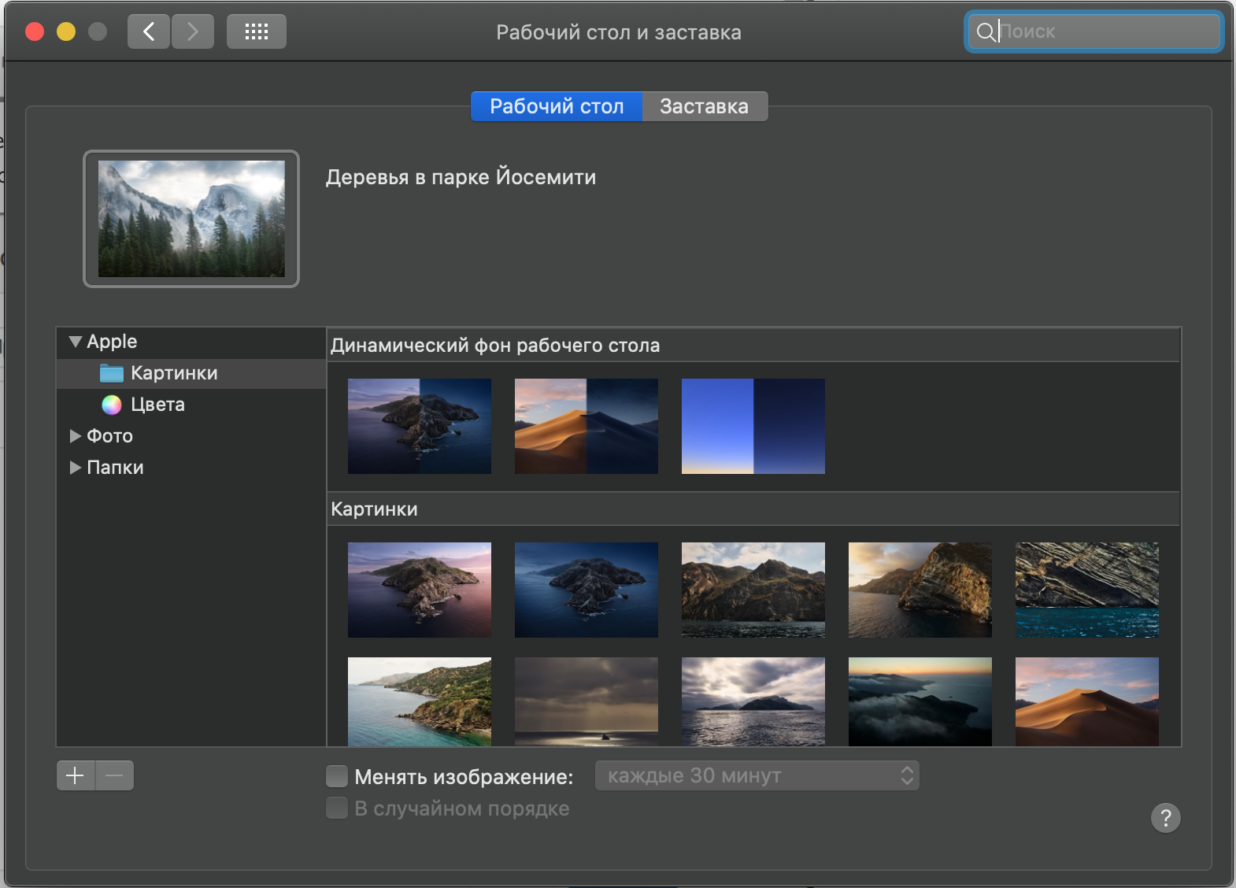
Task: Choose the dynamic Mojave dune wallpaper
Action: [586, 426]
